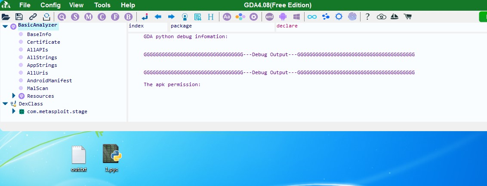This screenshot has width=487, height=186.
Task: Select com.metasploit.stage package item
Action: pos(57,111)
